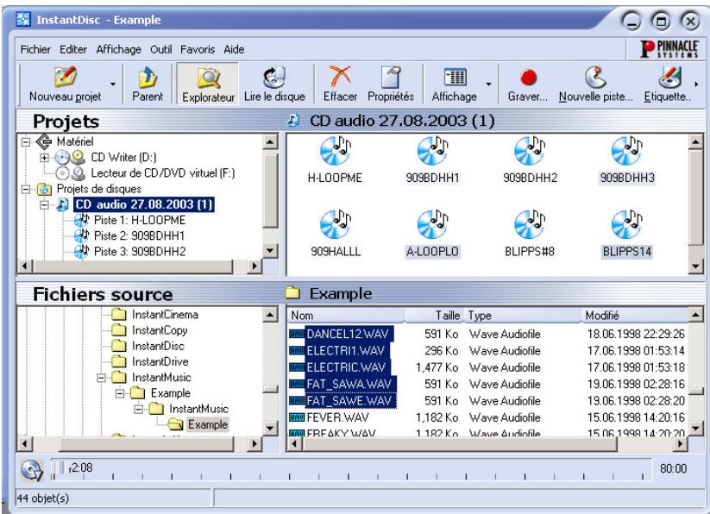Click the disc capacity icon at bottom
Viewport: 710px width, 514px height.
32,471
